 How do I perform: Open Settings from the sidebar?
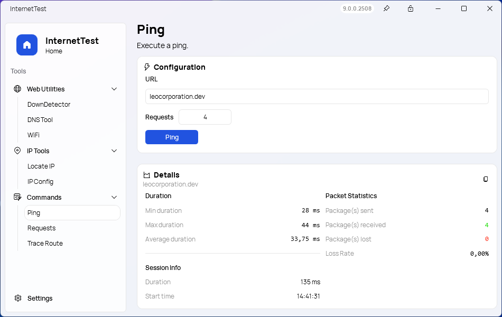(x=40, y=298)
